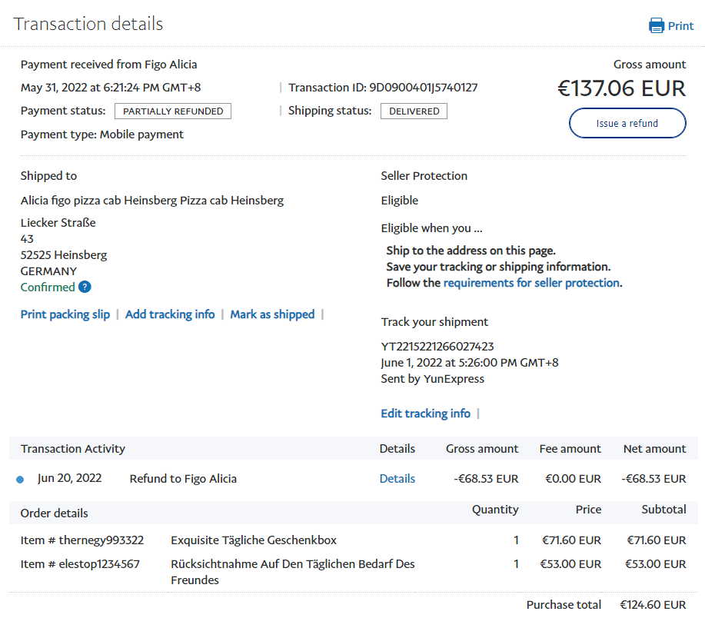The width and height of the screenshot is (705, 618).
Task: Click the €137.06 EUR gross amount
Action: (621, 88)
